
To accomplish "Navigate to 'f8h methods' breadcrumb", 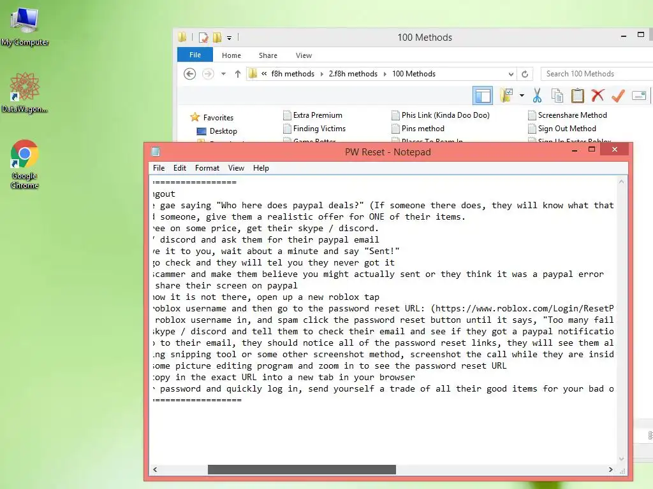I will (x=293, y=74).
